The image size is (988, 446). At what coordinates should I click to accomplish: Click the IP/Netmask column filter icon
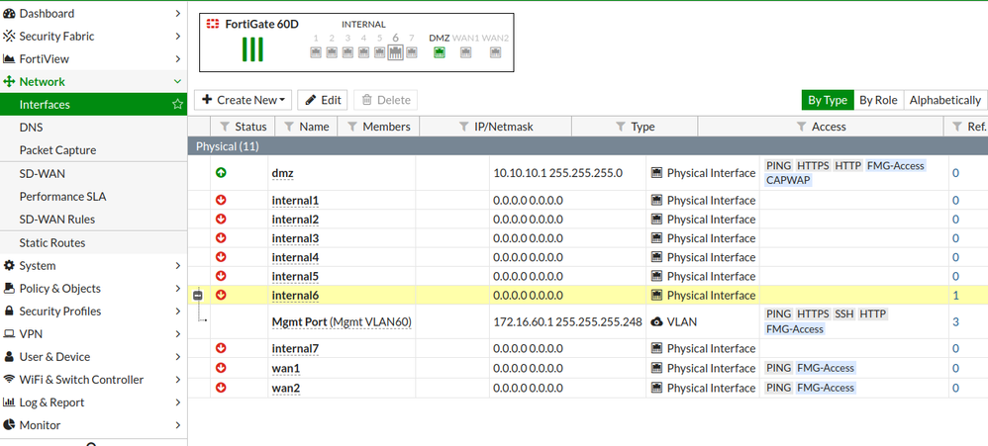[x=463, y=127]
